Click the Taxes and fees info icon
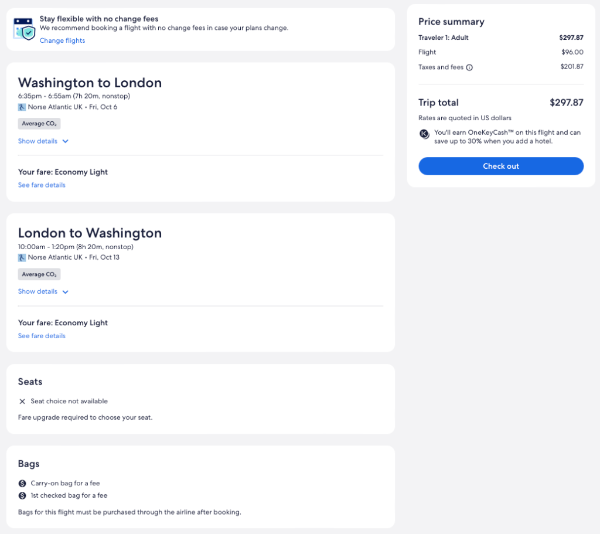 [469, 67]
